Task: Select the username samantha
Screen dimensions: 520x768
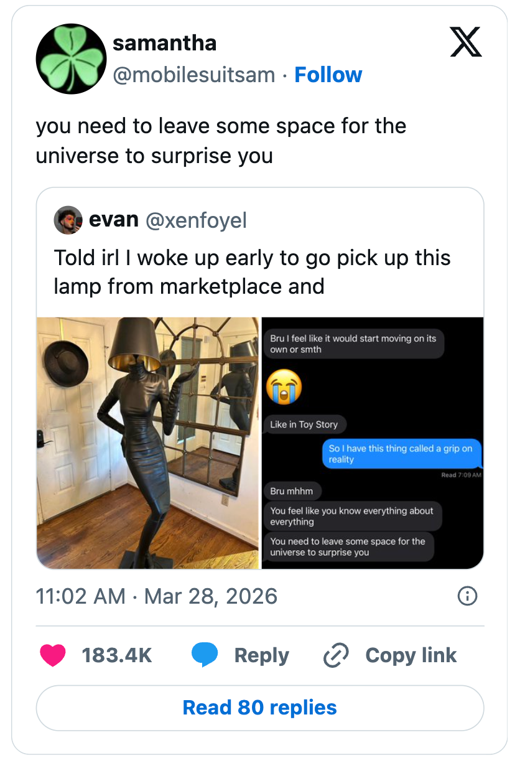Action: click(x=164, y=42)
